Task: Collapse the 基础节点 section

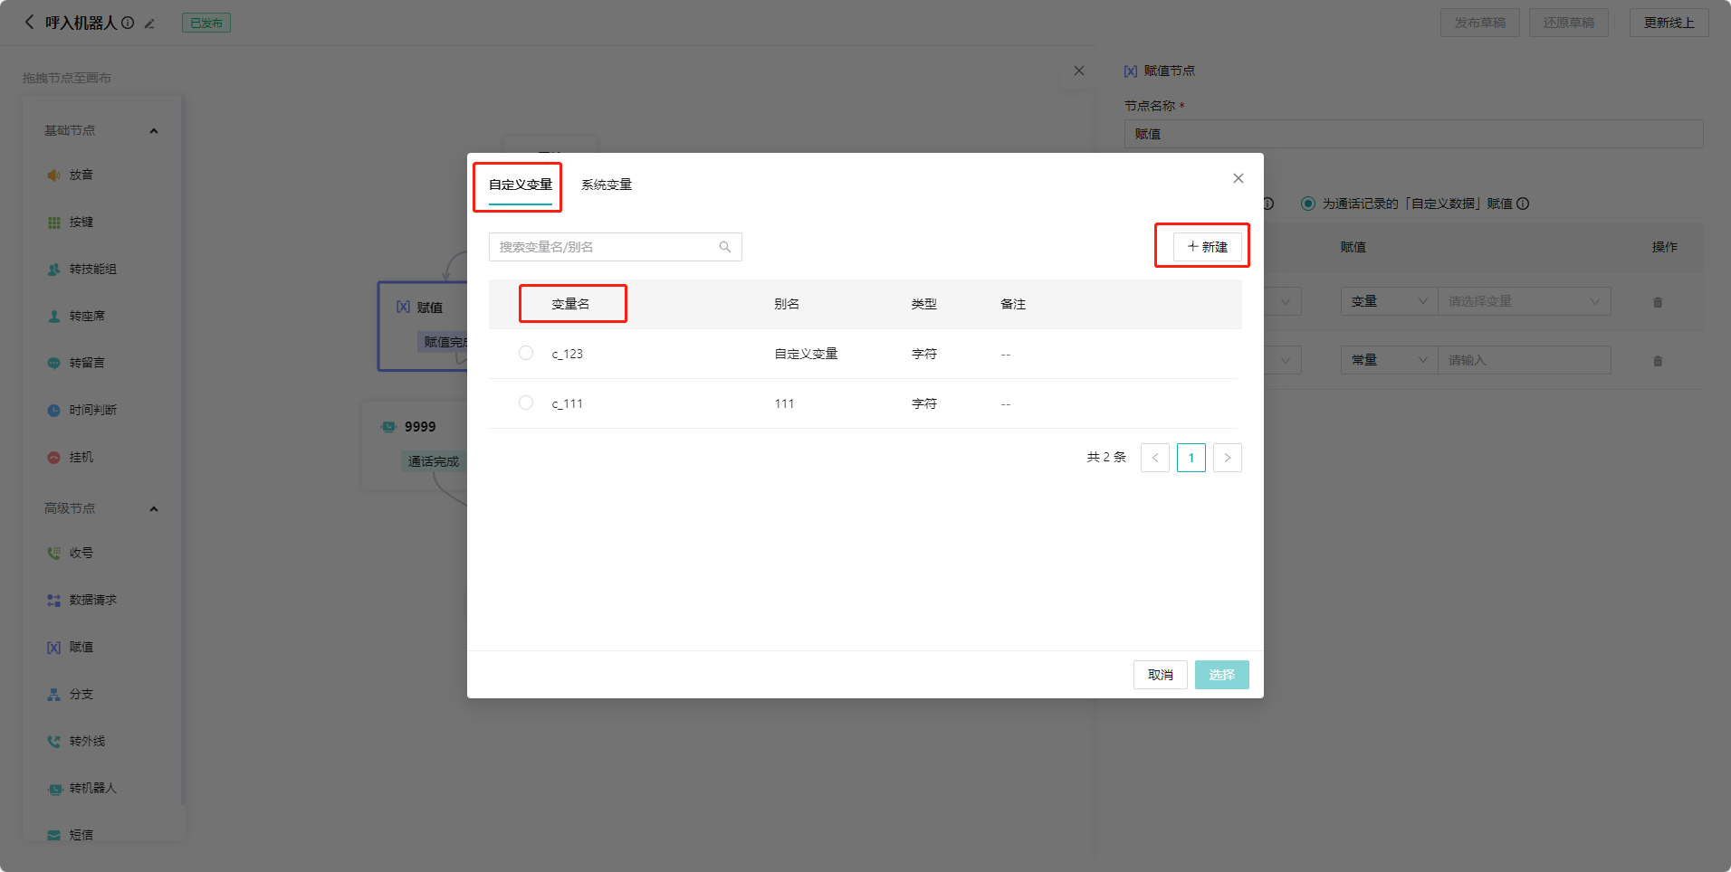Action: [154, 131]
